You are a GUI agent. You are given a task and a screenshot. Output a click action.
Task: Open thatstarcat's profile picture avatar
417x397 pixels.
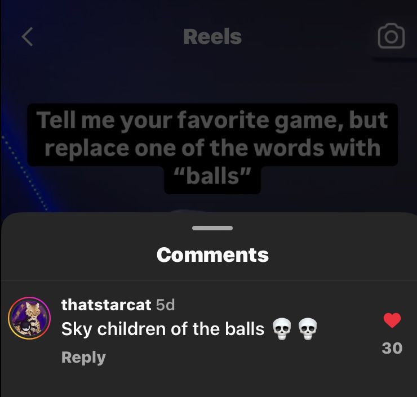pyautogui.click(x=29, y=318)
